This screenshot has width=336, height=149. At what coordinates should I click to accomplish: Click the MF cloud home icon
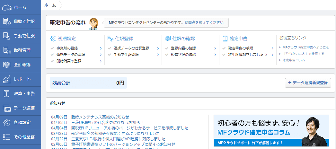click(x=7, y=7)
